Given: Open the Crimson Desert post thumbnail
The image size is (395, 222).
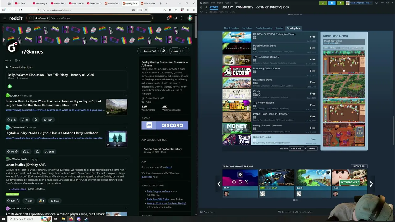Looking at the screenshot, I should click(116, 107).
